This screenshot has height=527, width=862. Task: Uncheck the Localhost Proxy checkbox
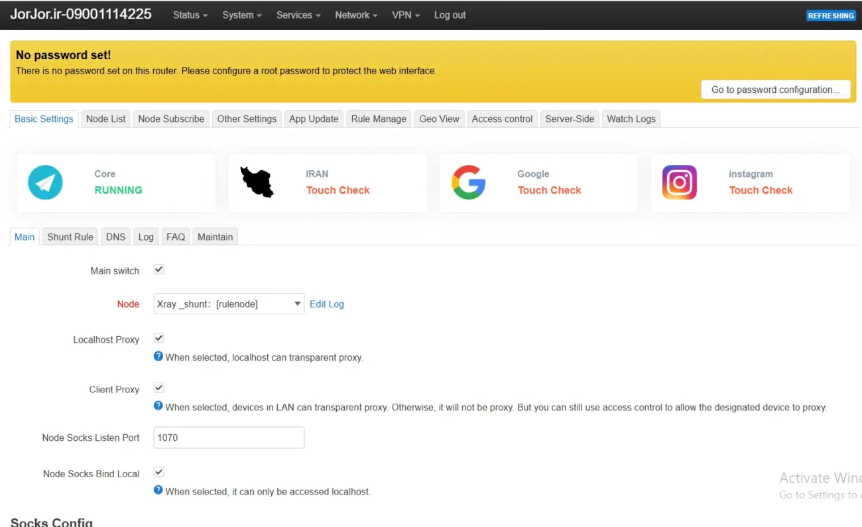[158, 339]
